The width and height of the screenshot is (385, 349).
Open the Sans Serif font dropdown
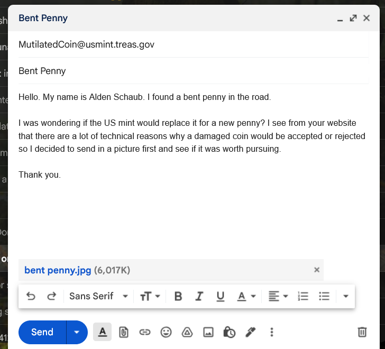pyautogui.click(x=98, y=296)
